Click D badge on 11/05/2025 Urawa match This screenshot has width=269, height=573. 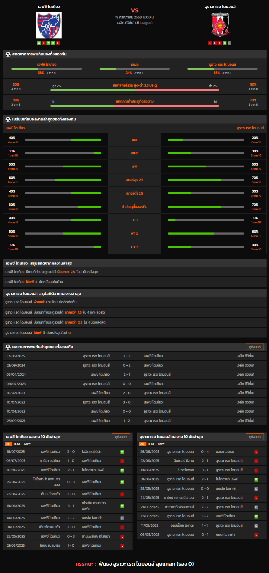click(256, 526)
